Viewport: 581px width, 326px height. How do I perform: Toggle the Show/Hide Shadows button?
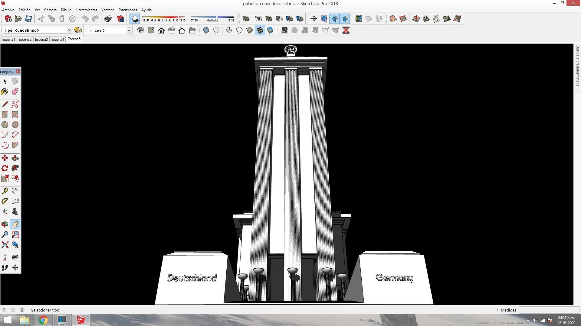coord(135,19)
